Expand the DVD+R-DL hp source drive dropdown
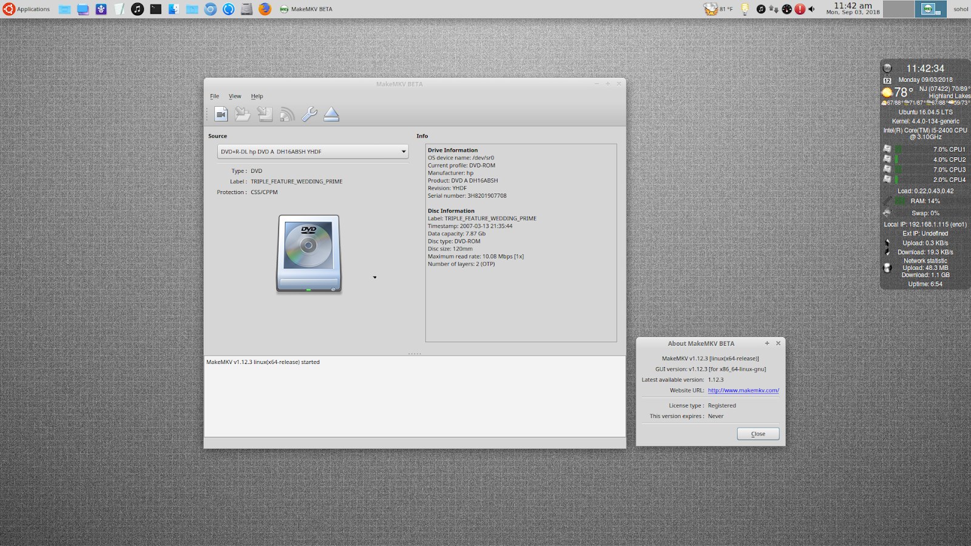The height and width of the screenshot is (546, 971). 313,152
